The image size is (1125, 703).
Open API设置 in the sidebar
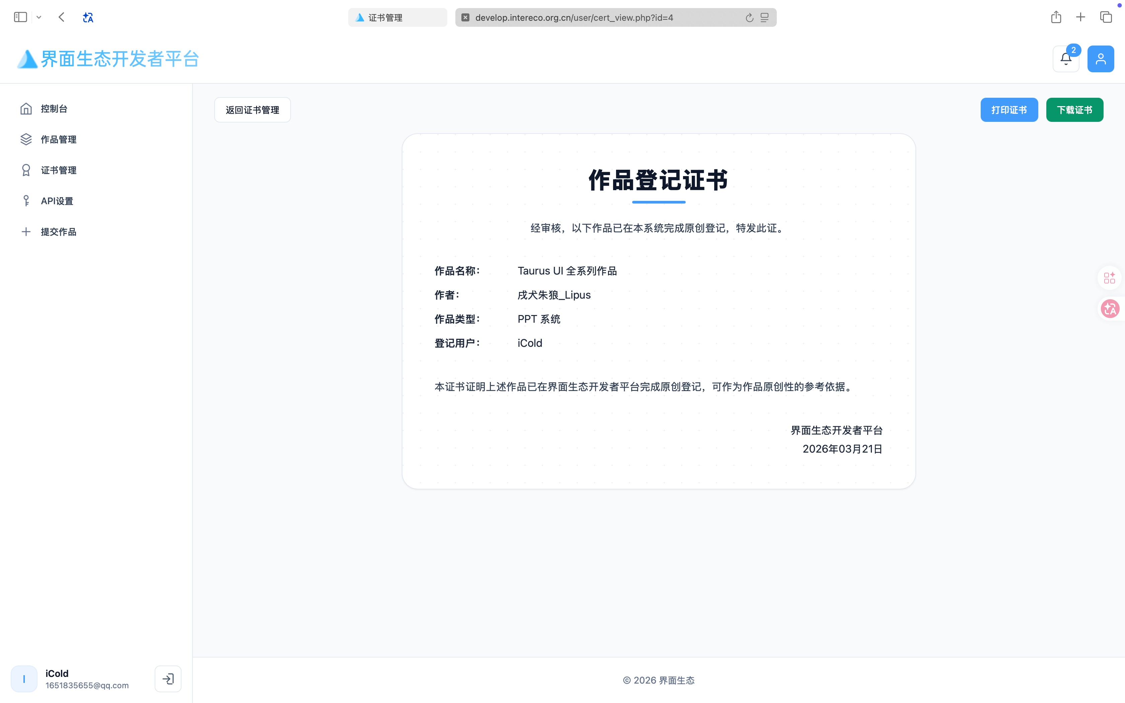[x=96, y=201]
